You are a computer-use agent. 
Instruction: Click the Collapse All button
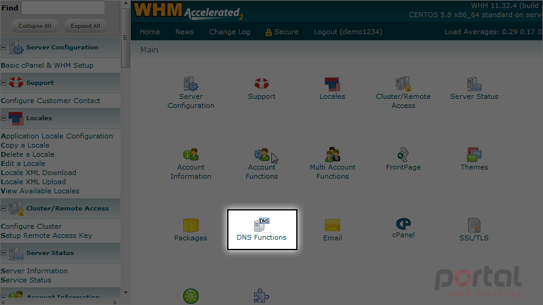(x=35, y=26)
